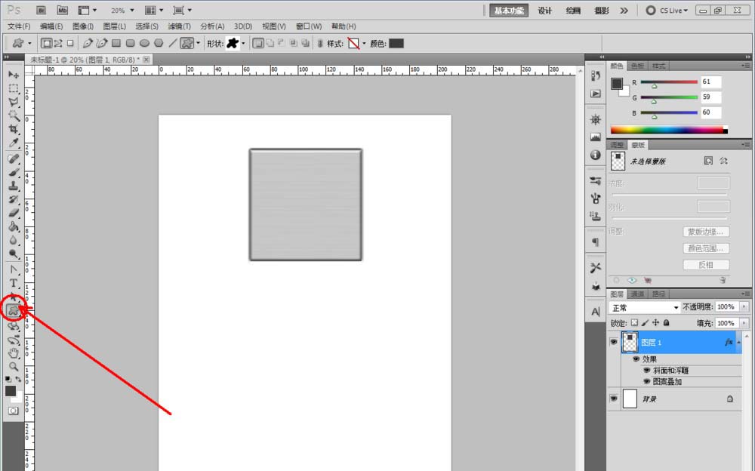Toggle 效果 effects visibility eye
Image resolution: width=755 pixels, height=471 pixels.
click(x=636, y=359)
